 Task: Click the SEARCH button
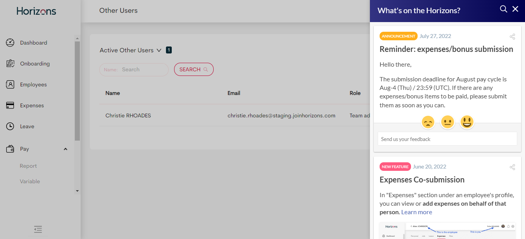(194, 69)
